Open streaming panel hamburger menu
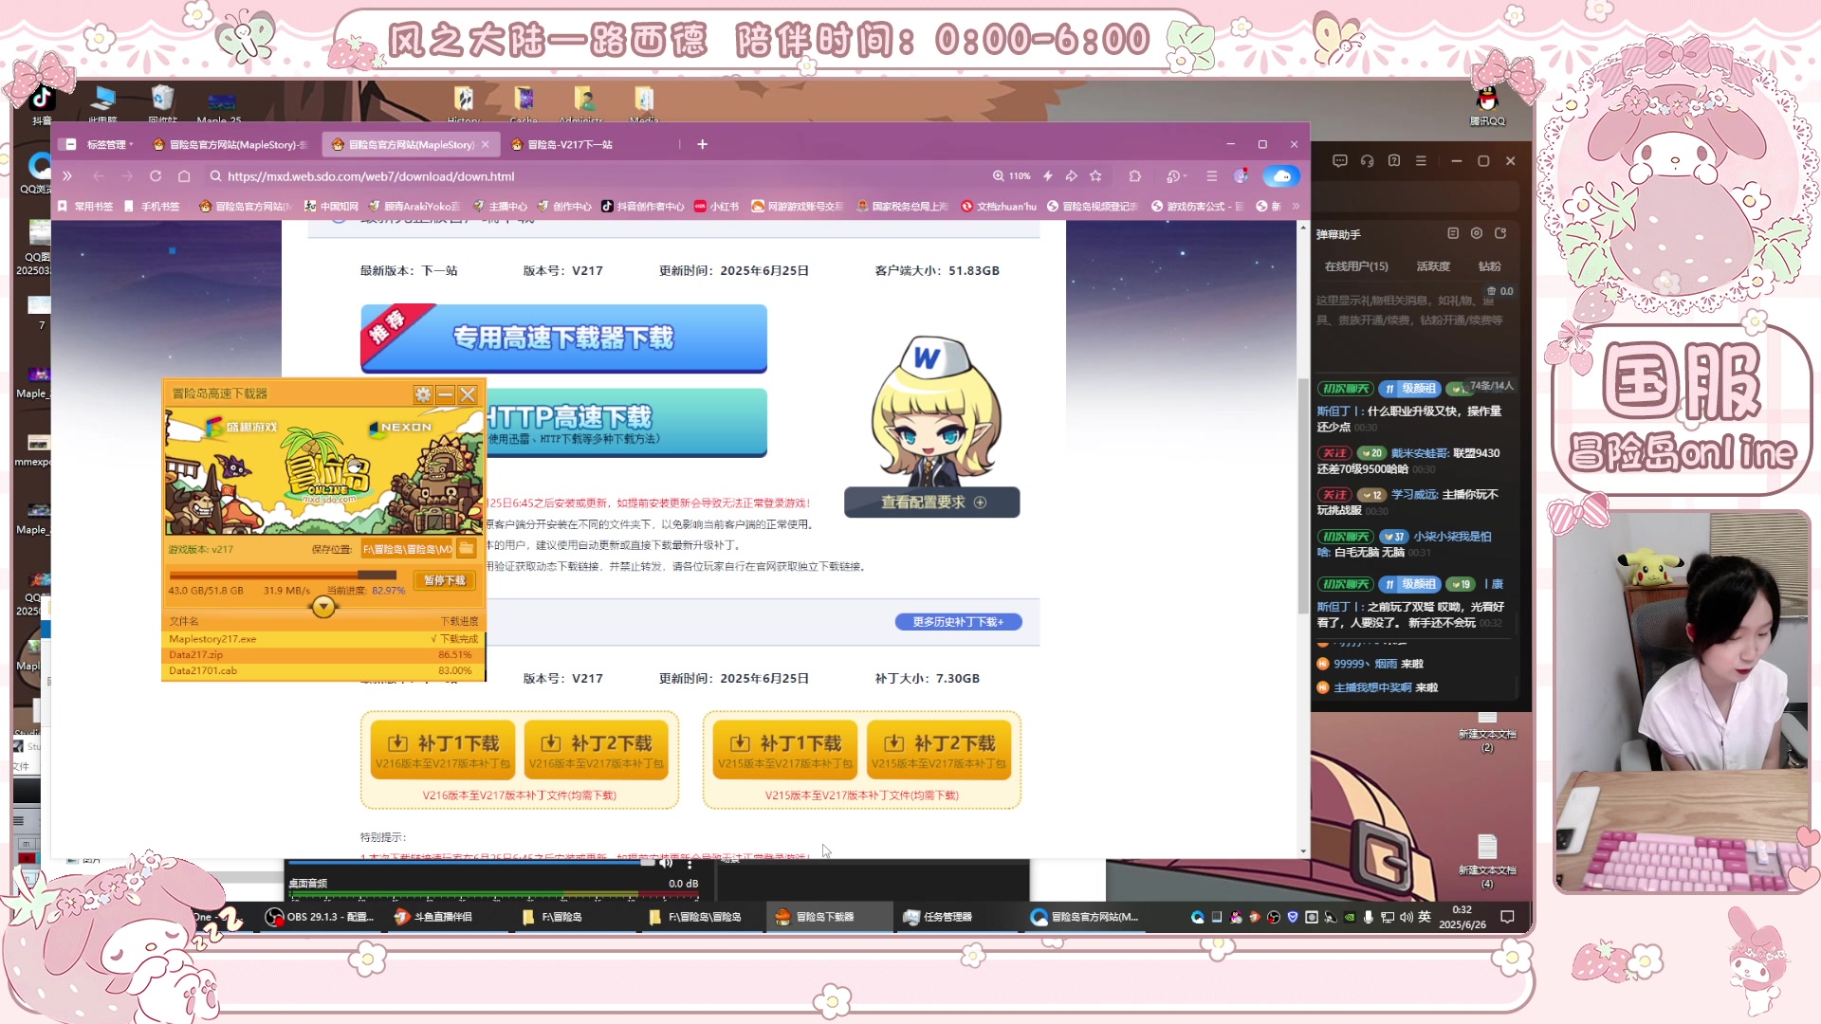 [1421, 161]
